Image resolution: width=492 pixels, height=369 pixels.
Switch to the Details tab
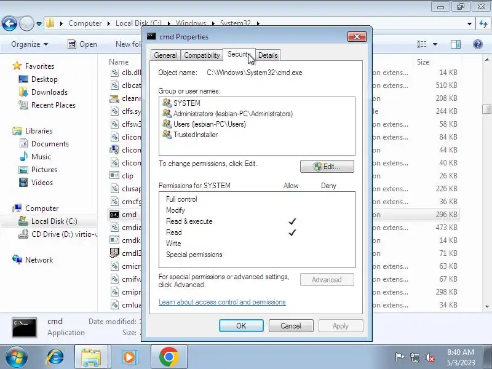point(268,55)
